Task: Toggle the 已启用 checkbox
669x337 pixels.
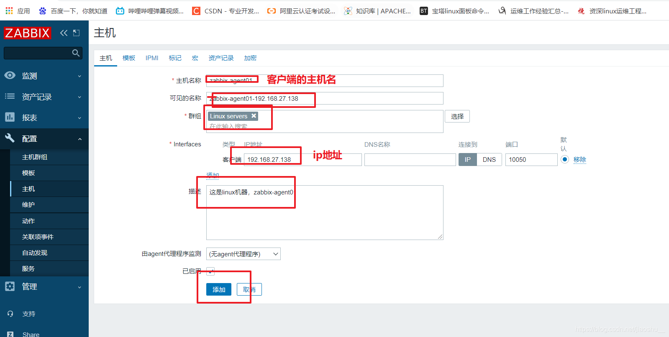Action: pos(210,271)
